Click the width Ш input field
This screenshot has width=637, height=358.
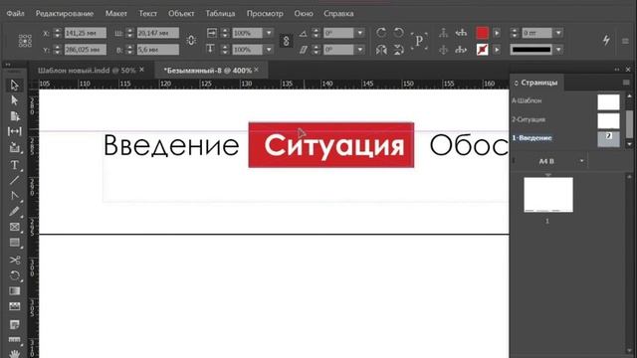click(x=157, y=33)
